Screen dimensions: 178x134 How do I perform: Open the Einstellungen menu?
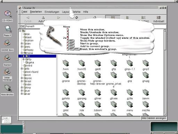[52, 12]
